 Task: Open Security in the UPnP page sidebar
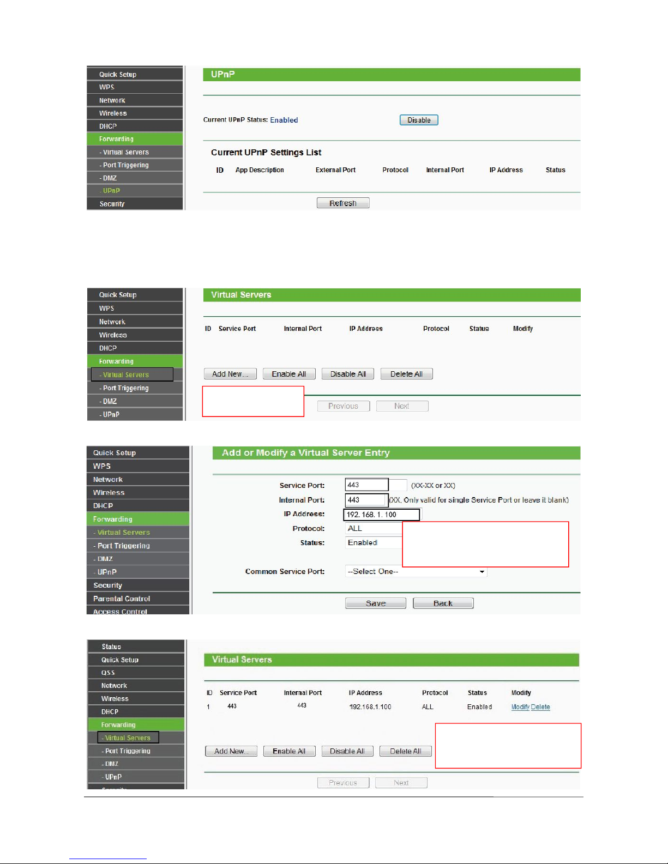(135, 204)
